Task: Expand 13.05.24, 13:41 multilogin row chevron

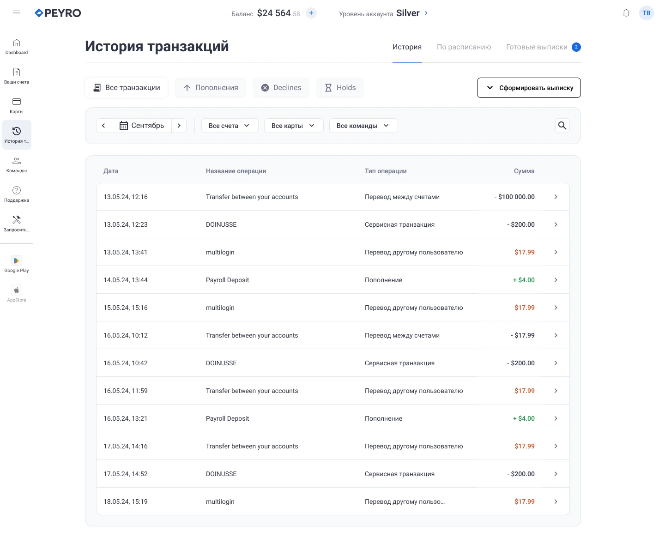Action: (556, 252)
